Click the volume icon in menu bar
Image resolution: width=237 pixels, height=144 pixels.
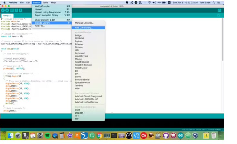(x=154, y=3)
